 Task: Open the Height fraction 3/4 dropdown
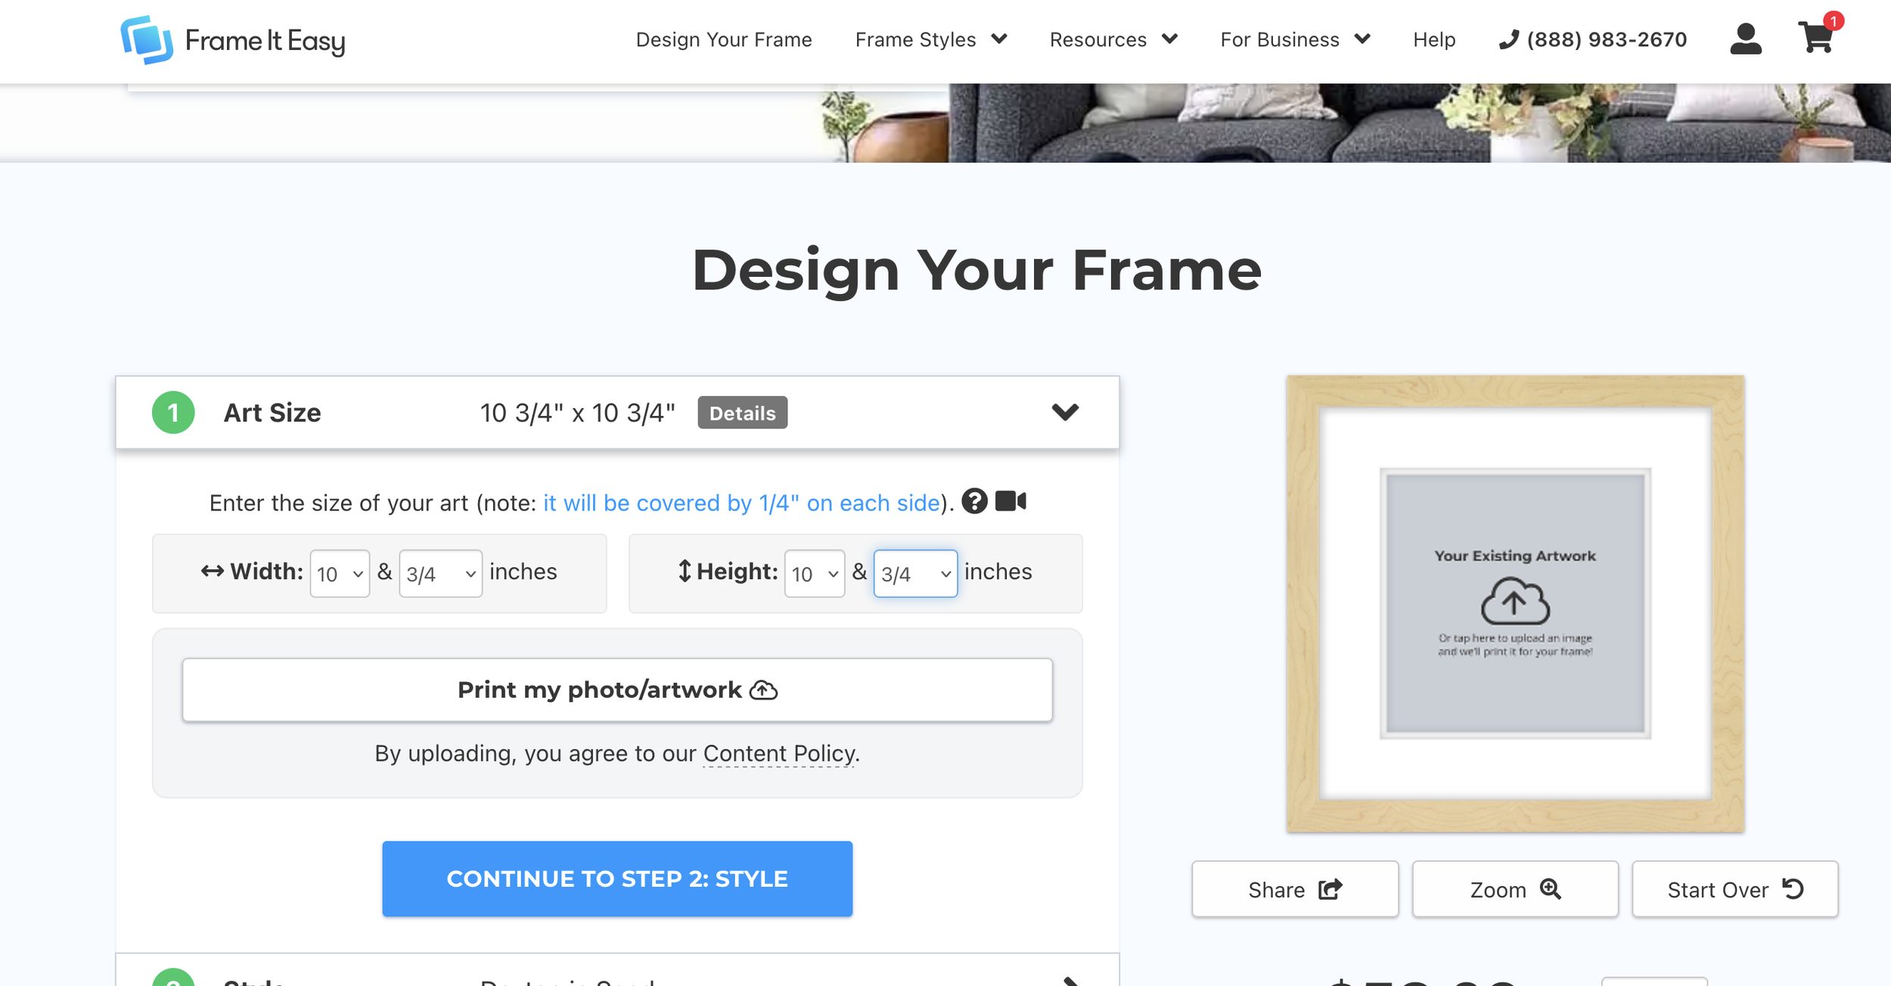[915, 574]
